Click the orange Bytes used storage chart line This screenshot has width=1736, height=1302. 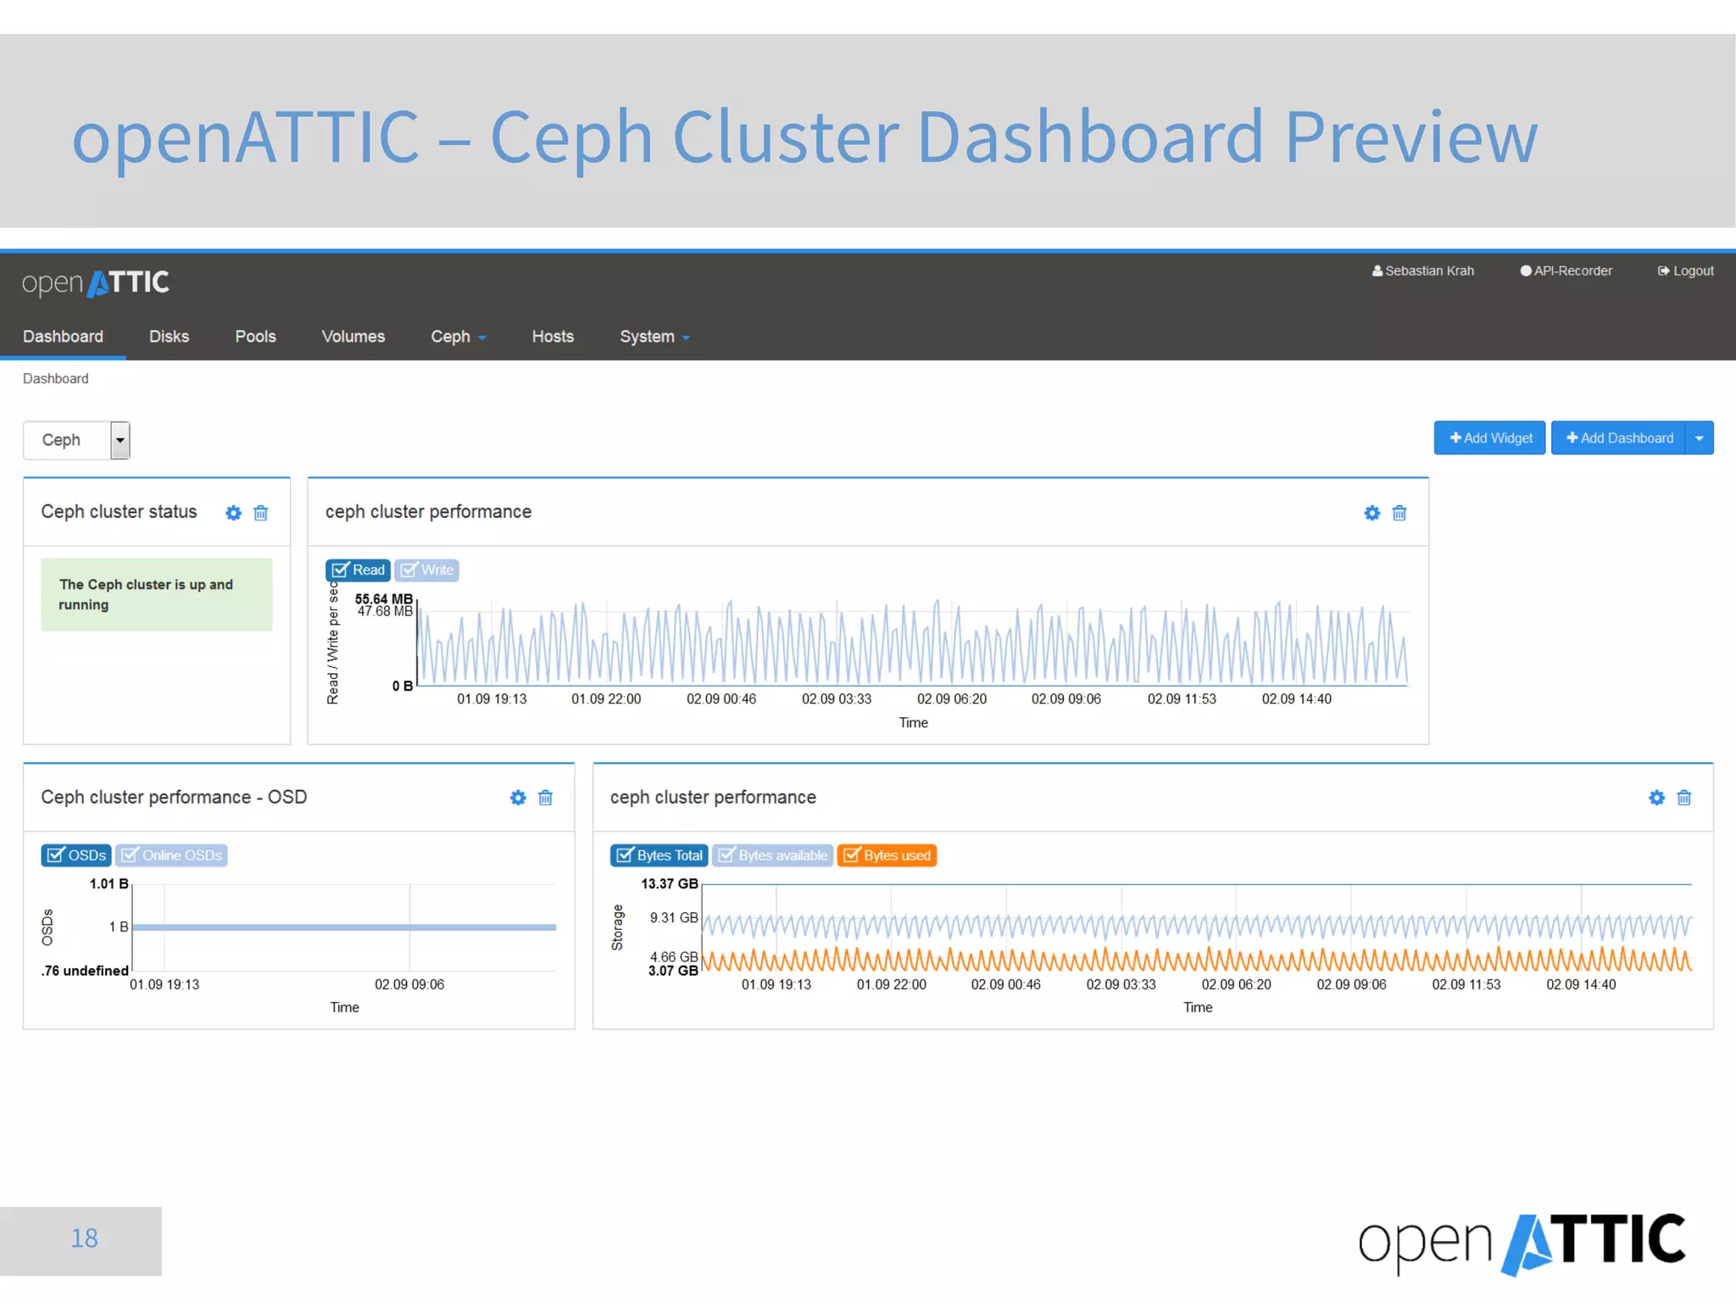[1197, 960]
